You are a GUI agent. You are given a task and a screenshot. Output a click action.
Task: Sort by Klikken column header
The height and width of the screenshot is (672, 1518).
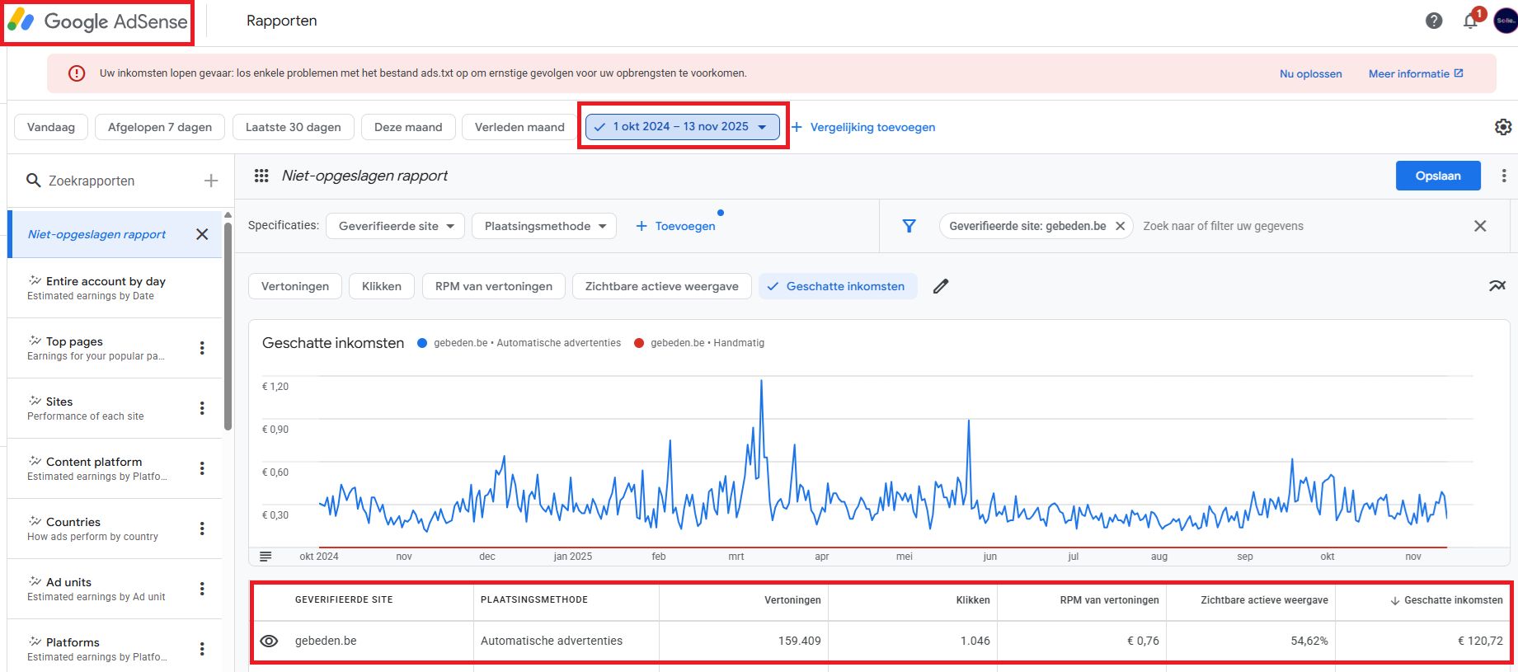click(x=973, y=600)
